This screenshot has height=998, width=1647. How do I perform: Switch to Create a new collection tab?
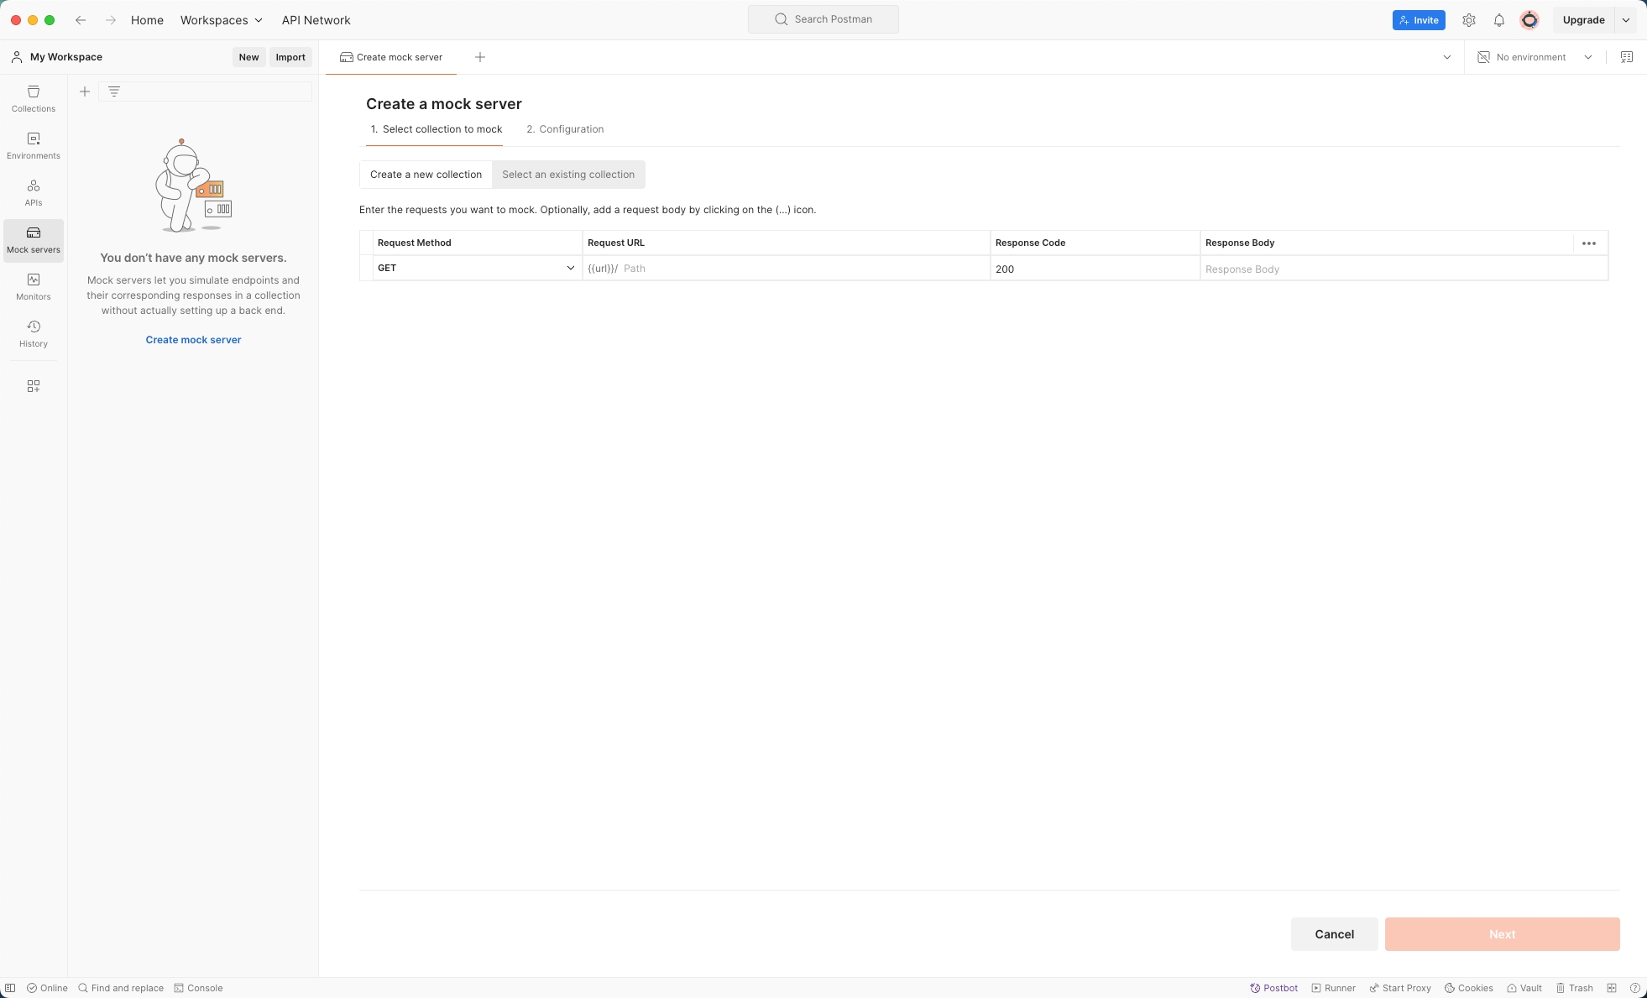coord(426,175)
